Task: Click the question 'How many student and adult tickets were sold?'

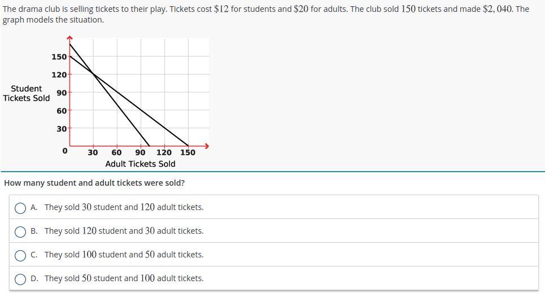Action: pos(94,183)
